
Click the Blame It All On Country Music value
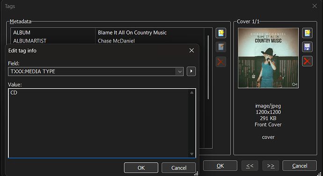tap(132, 33)
